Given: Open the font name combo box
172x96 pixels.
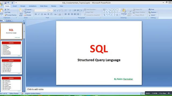Looking at the screenshot, I should [x=41, y=10].
